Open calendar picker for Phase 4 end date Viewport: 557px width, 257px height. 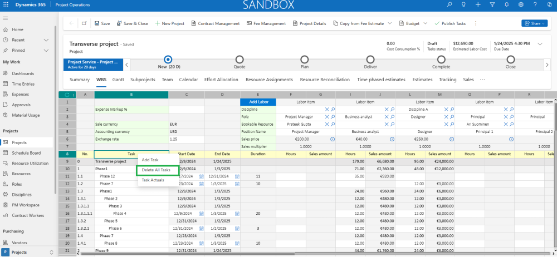(237, 214)
